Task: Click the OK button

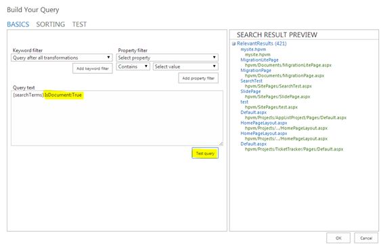Action: [338, 238]
